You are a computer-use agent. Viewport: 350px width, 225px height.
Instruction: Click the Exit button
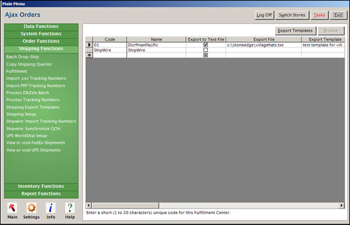point(338,15)
